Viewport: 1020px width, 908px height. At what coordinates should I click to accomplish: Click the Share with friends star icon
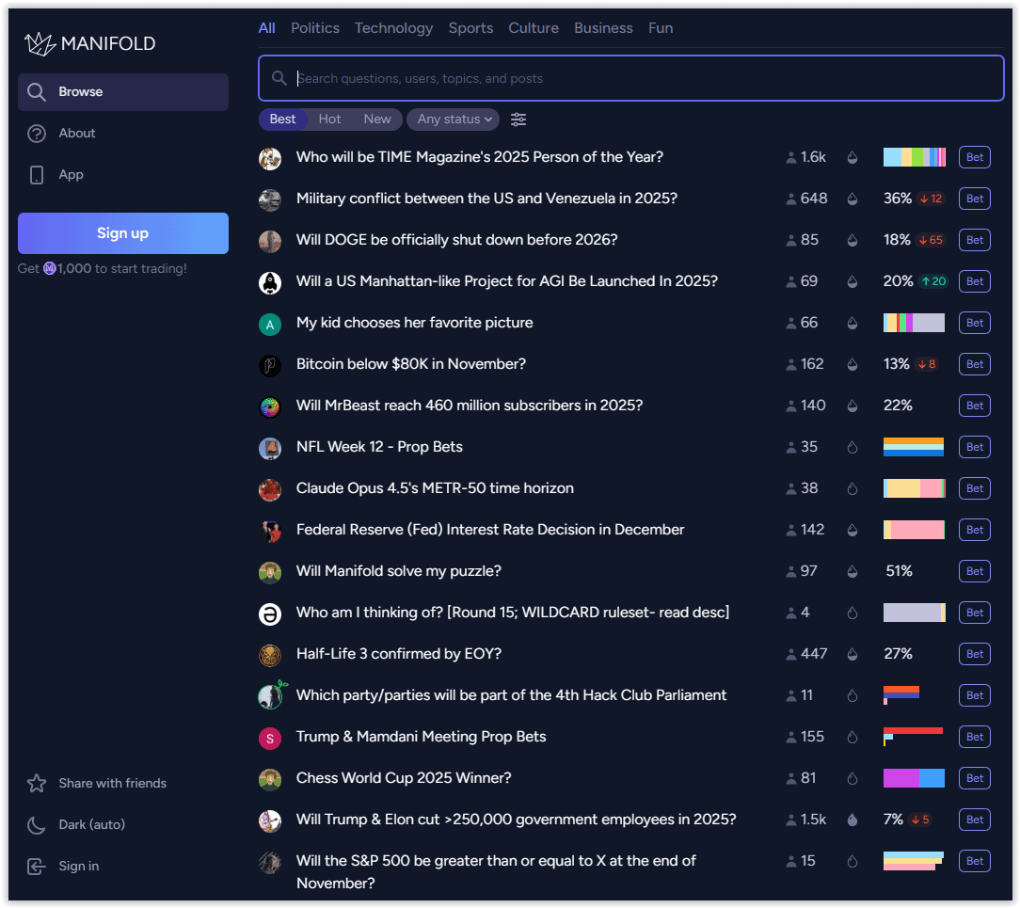pyautogui.click(x=37, y=783)
